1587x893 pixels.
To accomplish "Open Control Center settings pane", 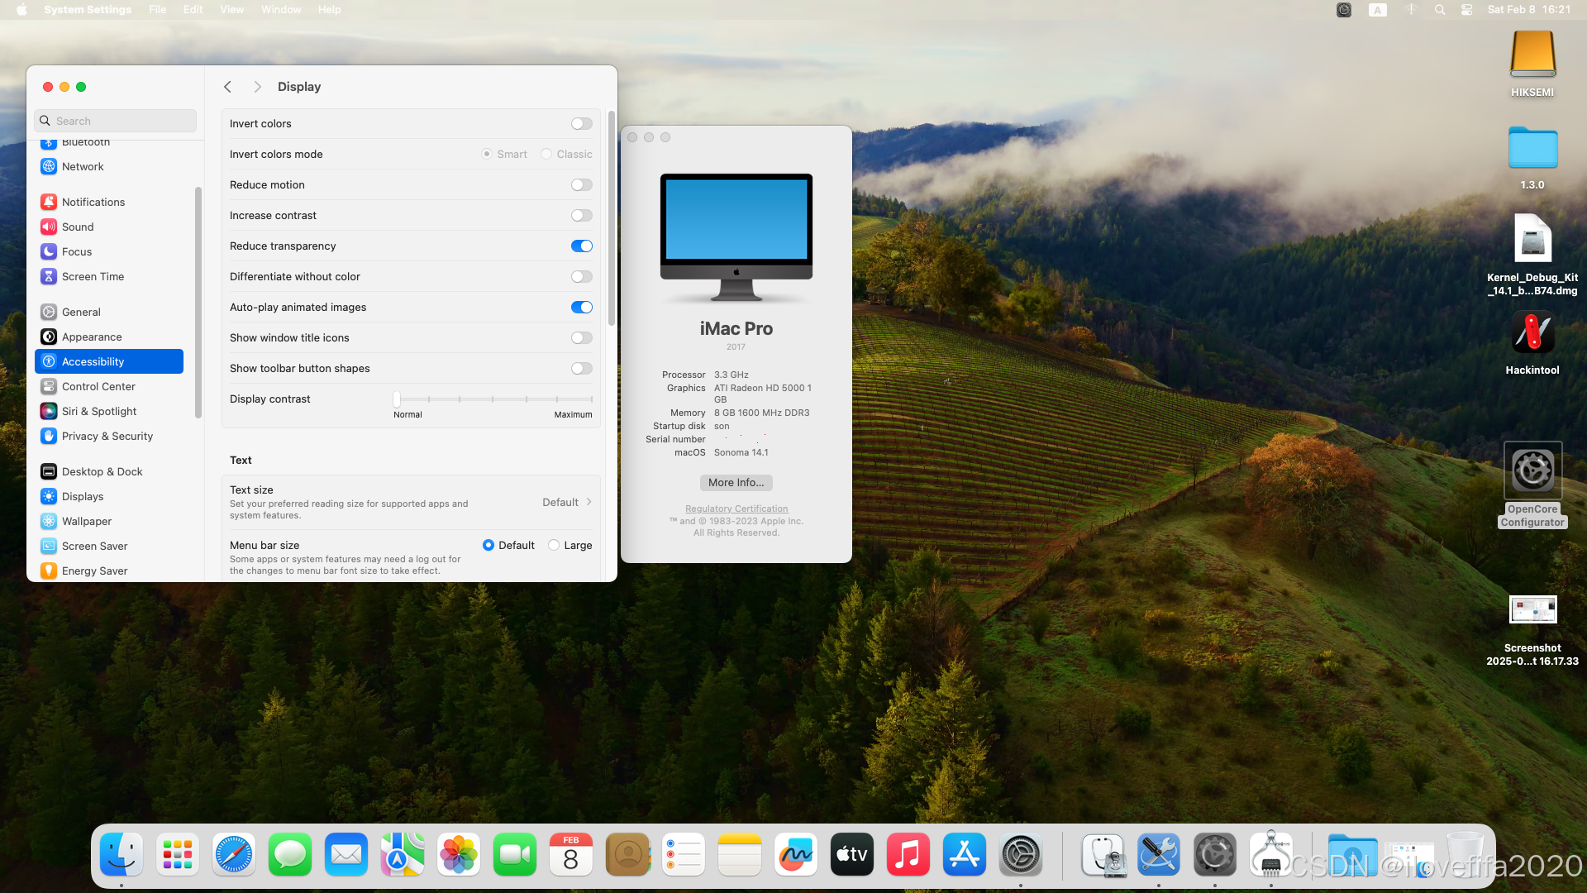I will pyautogui.click(x=98, y=386).
